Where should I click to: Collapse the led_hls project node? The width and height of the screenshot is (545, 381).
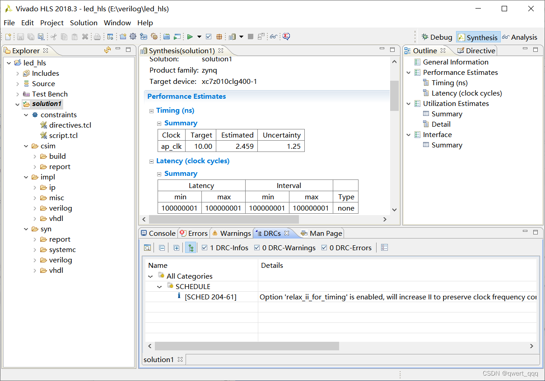pos(9,63)
